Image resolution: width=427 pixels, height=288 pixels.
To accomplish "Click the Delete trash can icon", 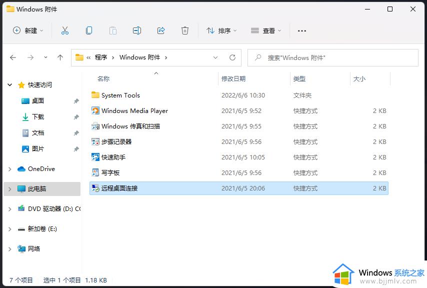I will (185, 30).
